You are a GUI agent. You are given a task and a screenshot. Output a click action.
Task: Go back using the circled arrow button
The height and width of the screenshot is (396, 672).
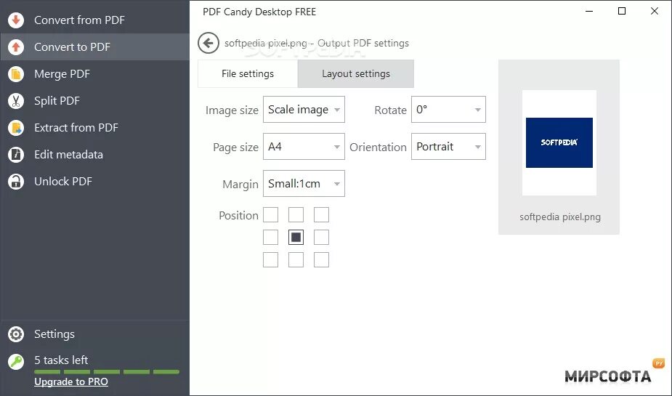point(209,43)
